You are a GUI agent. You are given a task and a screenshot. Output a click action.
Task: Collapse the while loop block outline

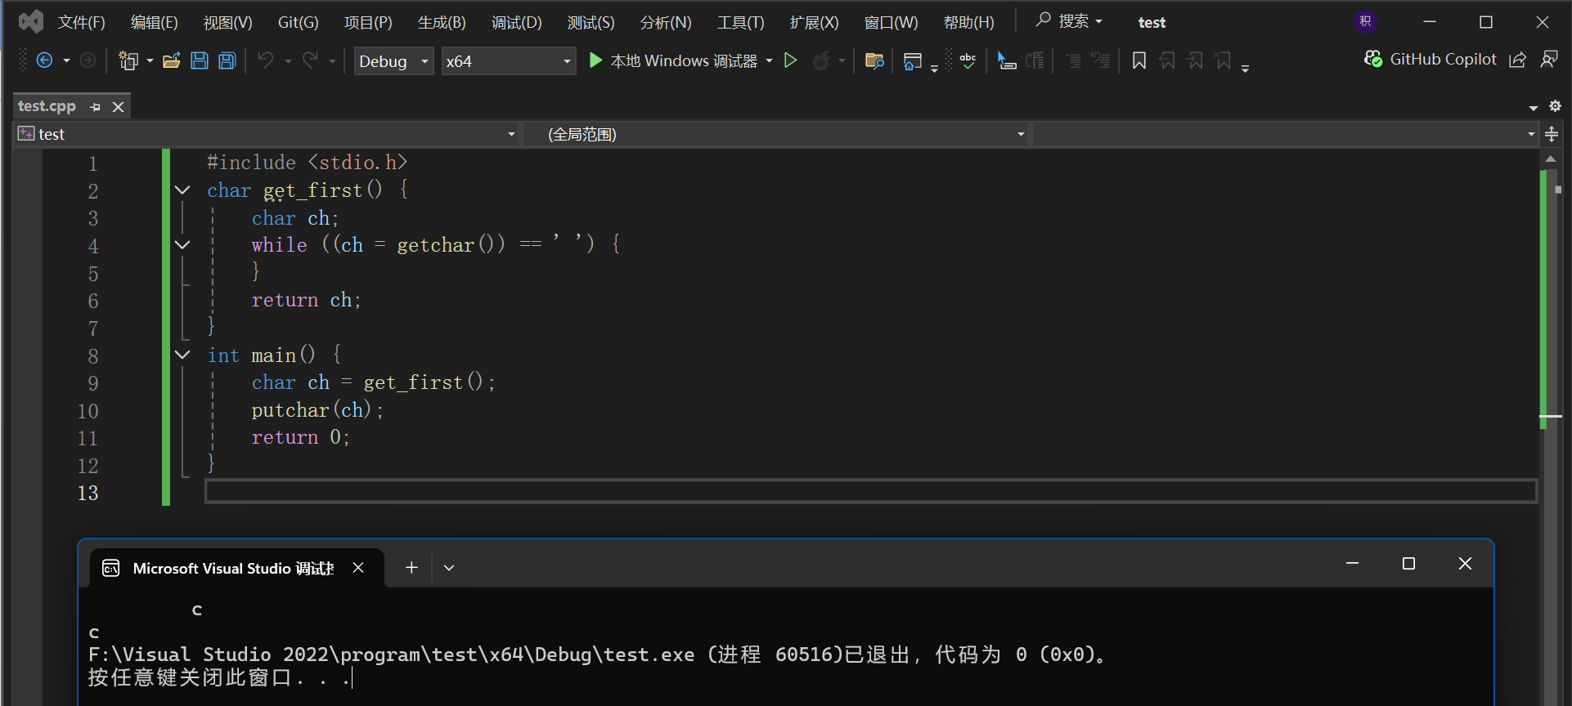click(182, 245)
